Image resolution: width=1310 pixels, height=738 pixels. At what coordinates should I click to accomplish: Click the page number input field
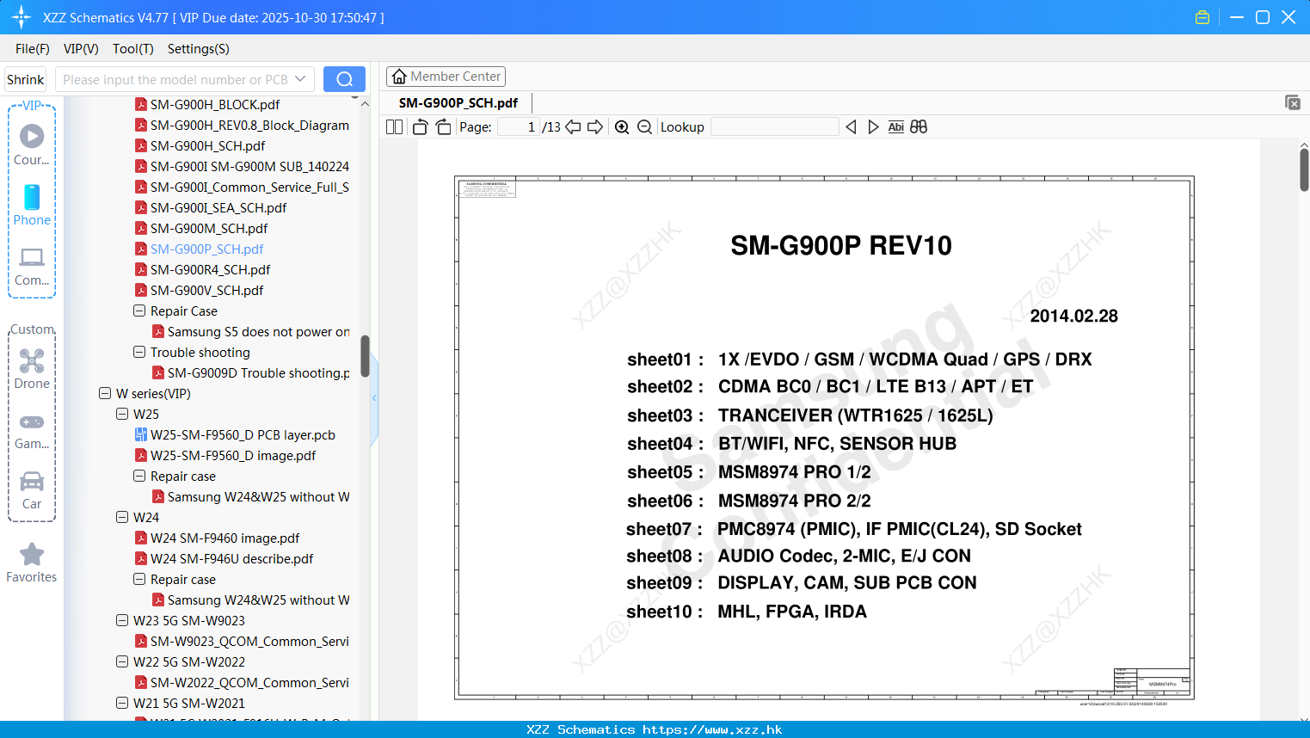[x=519, y=127]
